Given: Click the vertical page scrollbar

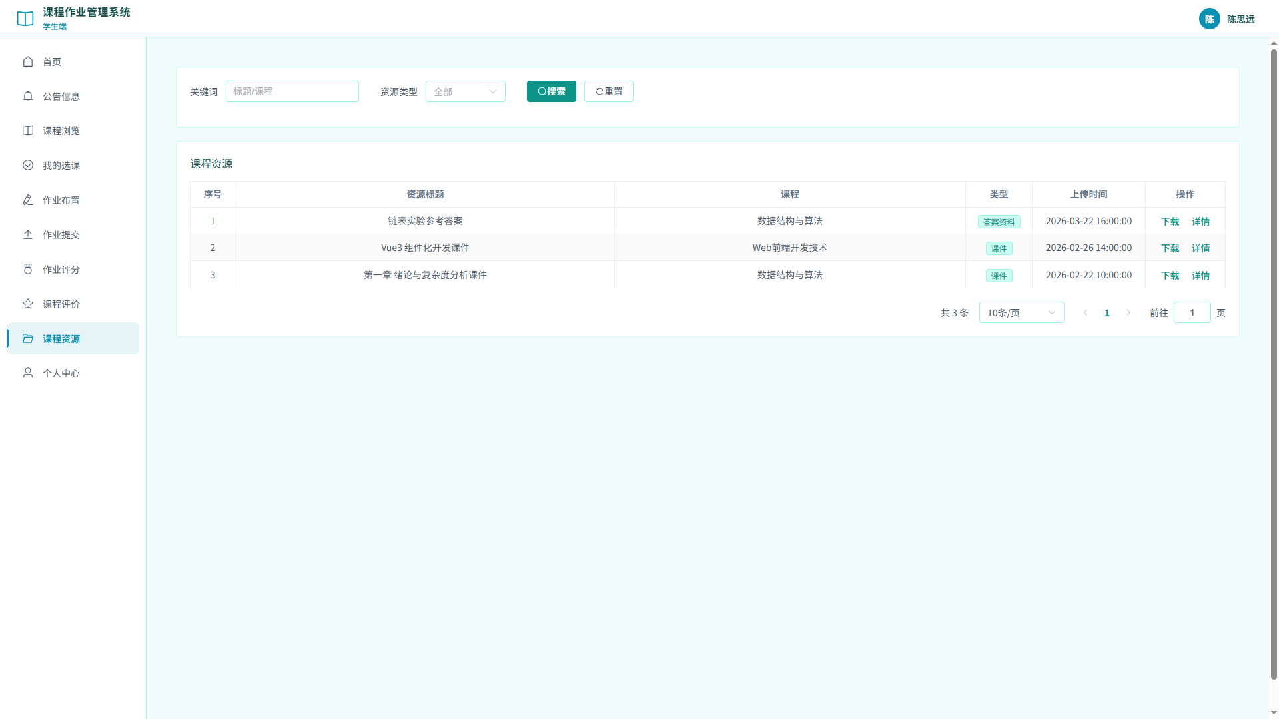Looking at the screenshot, I should click(x=1274, y=363).
